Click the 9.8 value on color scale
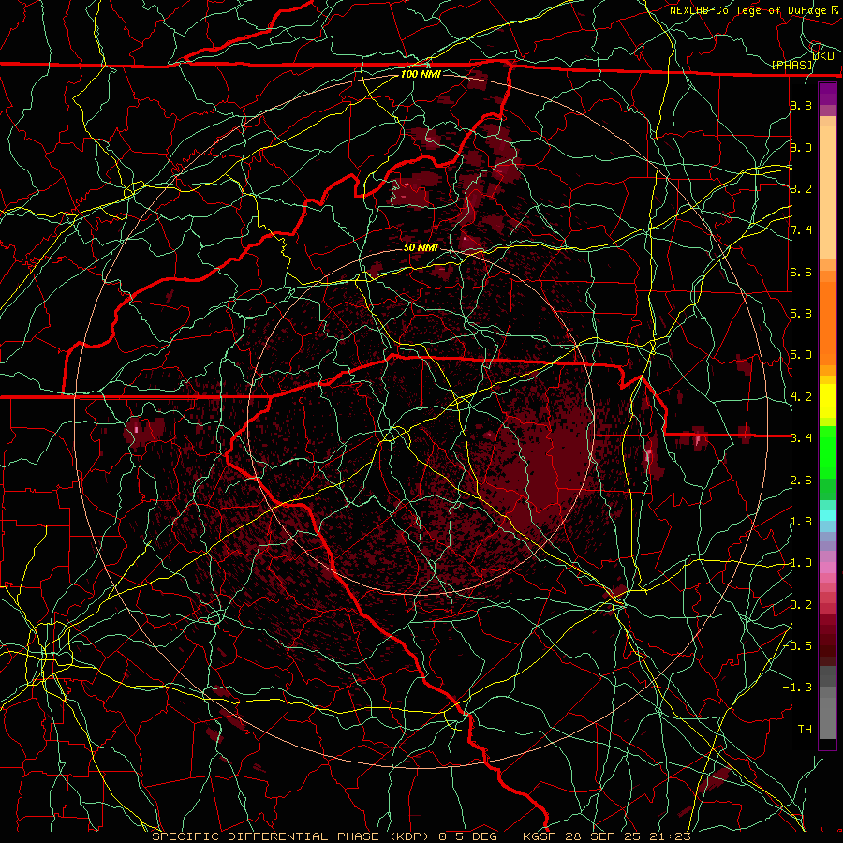 point(801,105)
